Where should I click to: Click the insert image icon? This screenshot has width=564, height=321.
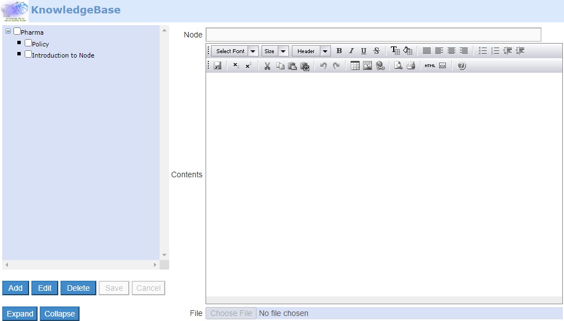[367, 66]
